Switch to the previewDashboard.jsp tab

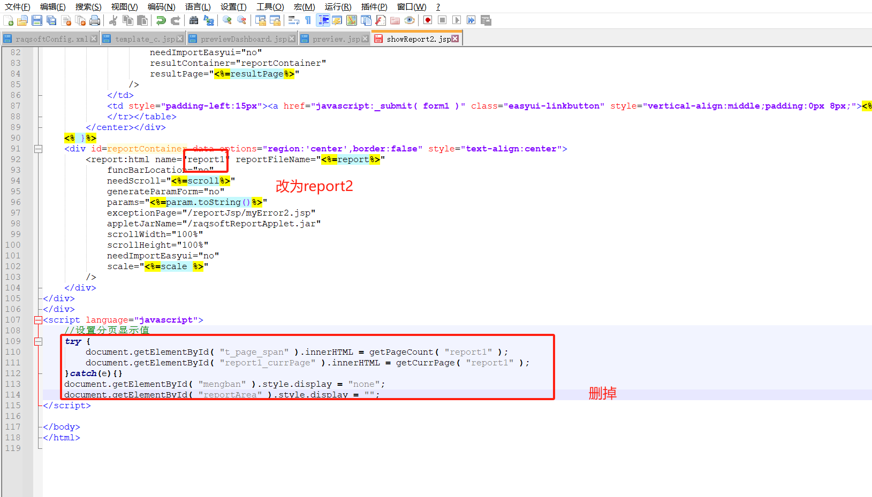click(x=243, y=39)
